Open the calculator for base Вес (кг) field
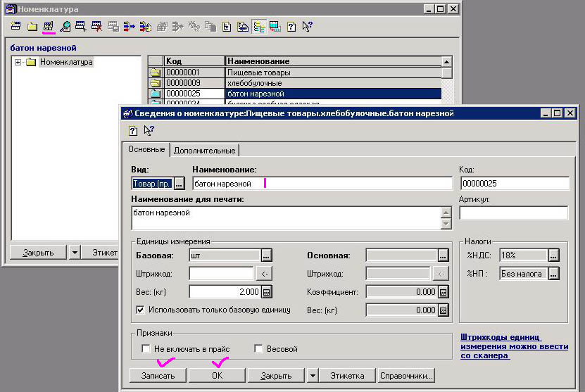This screenshot has width=585, height=392. click(266, 292)
